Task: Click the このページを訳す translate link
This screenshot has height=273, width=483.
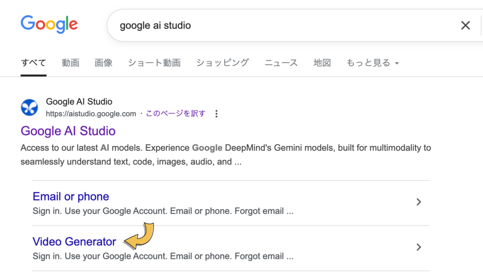Action: click(x=175, y=113)
